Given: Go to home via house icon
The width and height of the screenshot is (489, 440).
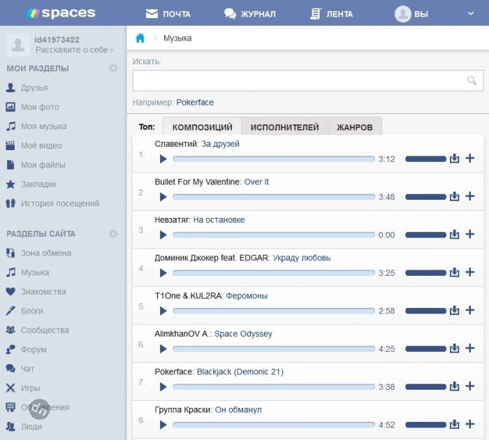Looking at the screenshot, I should tap(140, 38).
